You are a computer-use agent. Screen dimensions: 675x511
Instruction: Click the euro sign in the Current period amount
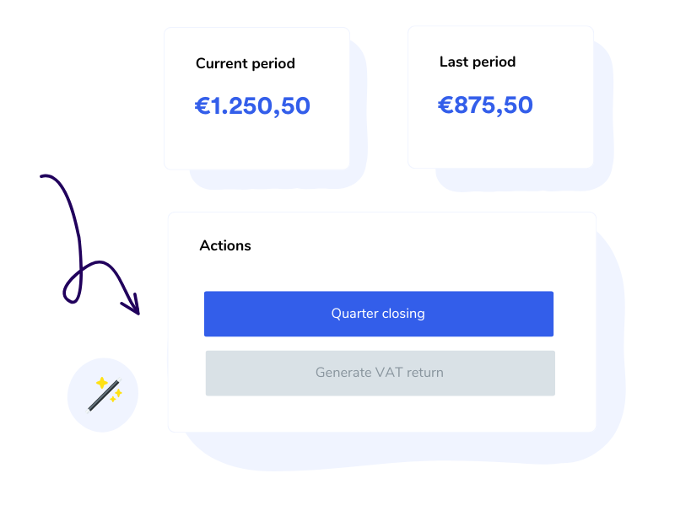(202, 106)
